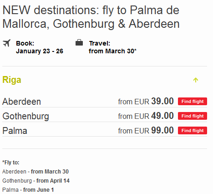Click the NEW destinations headline
The height and width of the screenshot is (194, 213).
[x=91, y=17]
